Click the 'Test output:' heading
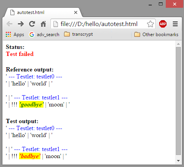 [x=22, y=121]
